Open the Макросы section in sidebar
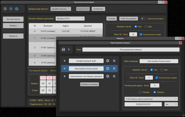This screenshot has height=117, width=185. 13,36
